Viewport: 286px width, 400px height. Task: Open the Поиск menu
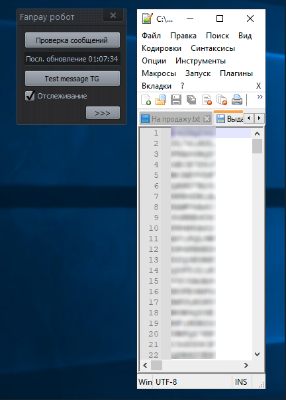coord(218,36)
